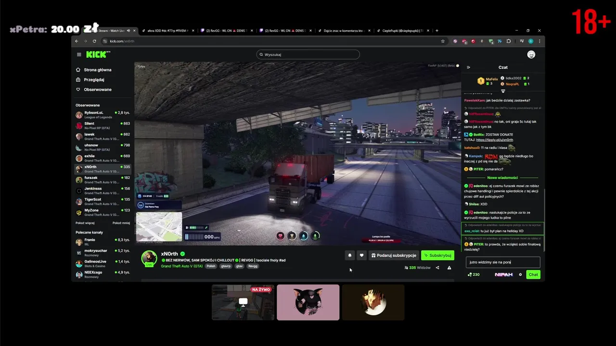
Task: Click Pokaż więcej in followed list
Action: 85,223
